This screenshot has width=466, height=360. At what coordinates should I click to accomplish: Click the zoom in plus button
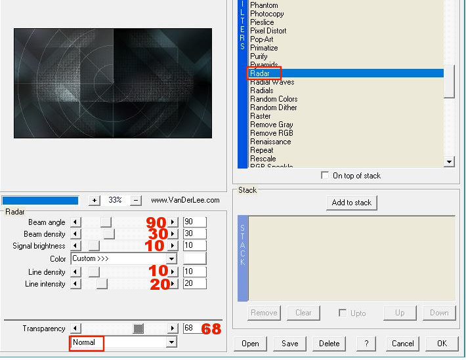(x=94, y=200)
